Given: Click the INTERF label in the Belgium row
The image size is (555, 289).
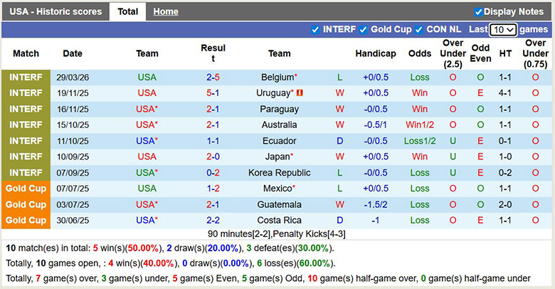Looking at the screenshot, I should [26, 77].
